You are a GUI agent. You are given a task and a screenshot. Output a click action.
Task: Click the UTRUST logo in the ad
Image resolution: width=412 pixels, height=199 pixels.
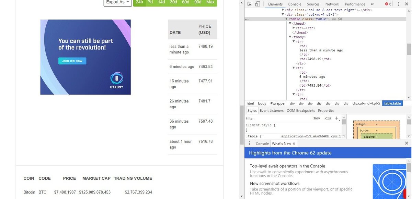(x=117, y=80)
